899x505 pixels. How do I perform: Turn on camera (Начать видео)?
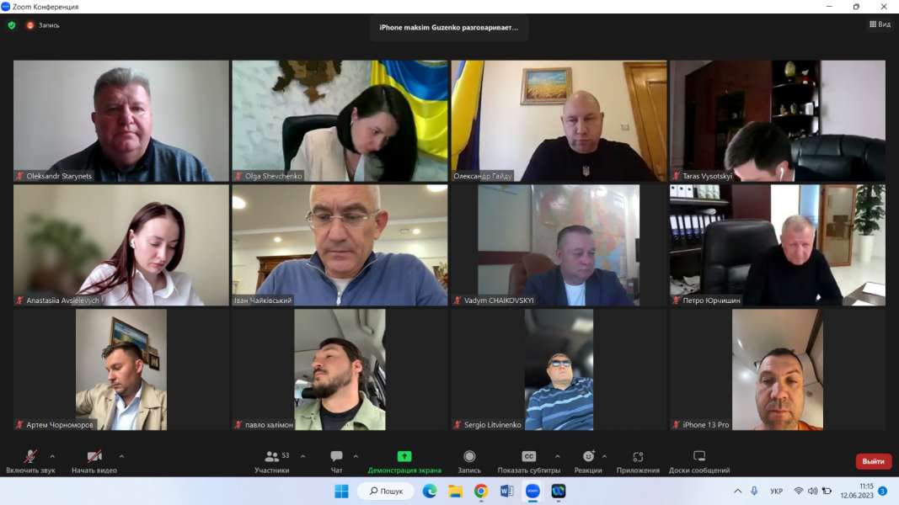tap(94, 460)
